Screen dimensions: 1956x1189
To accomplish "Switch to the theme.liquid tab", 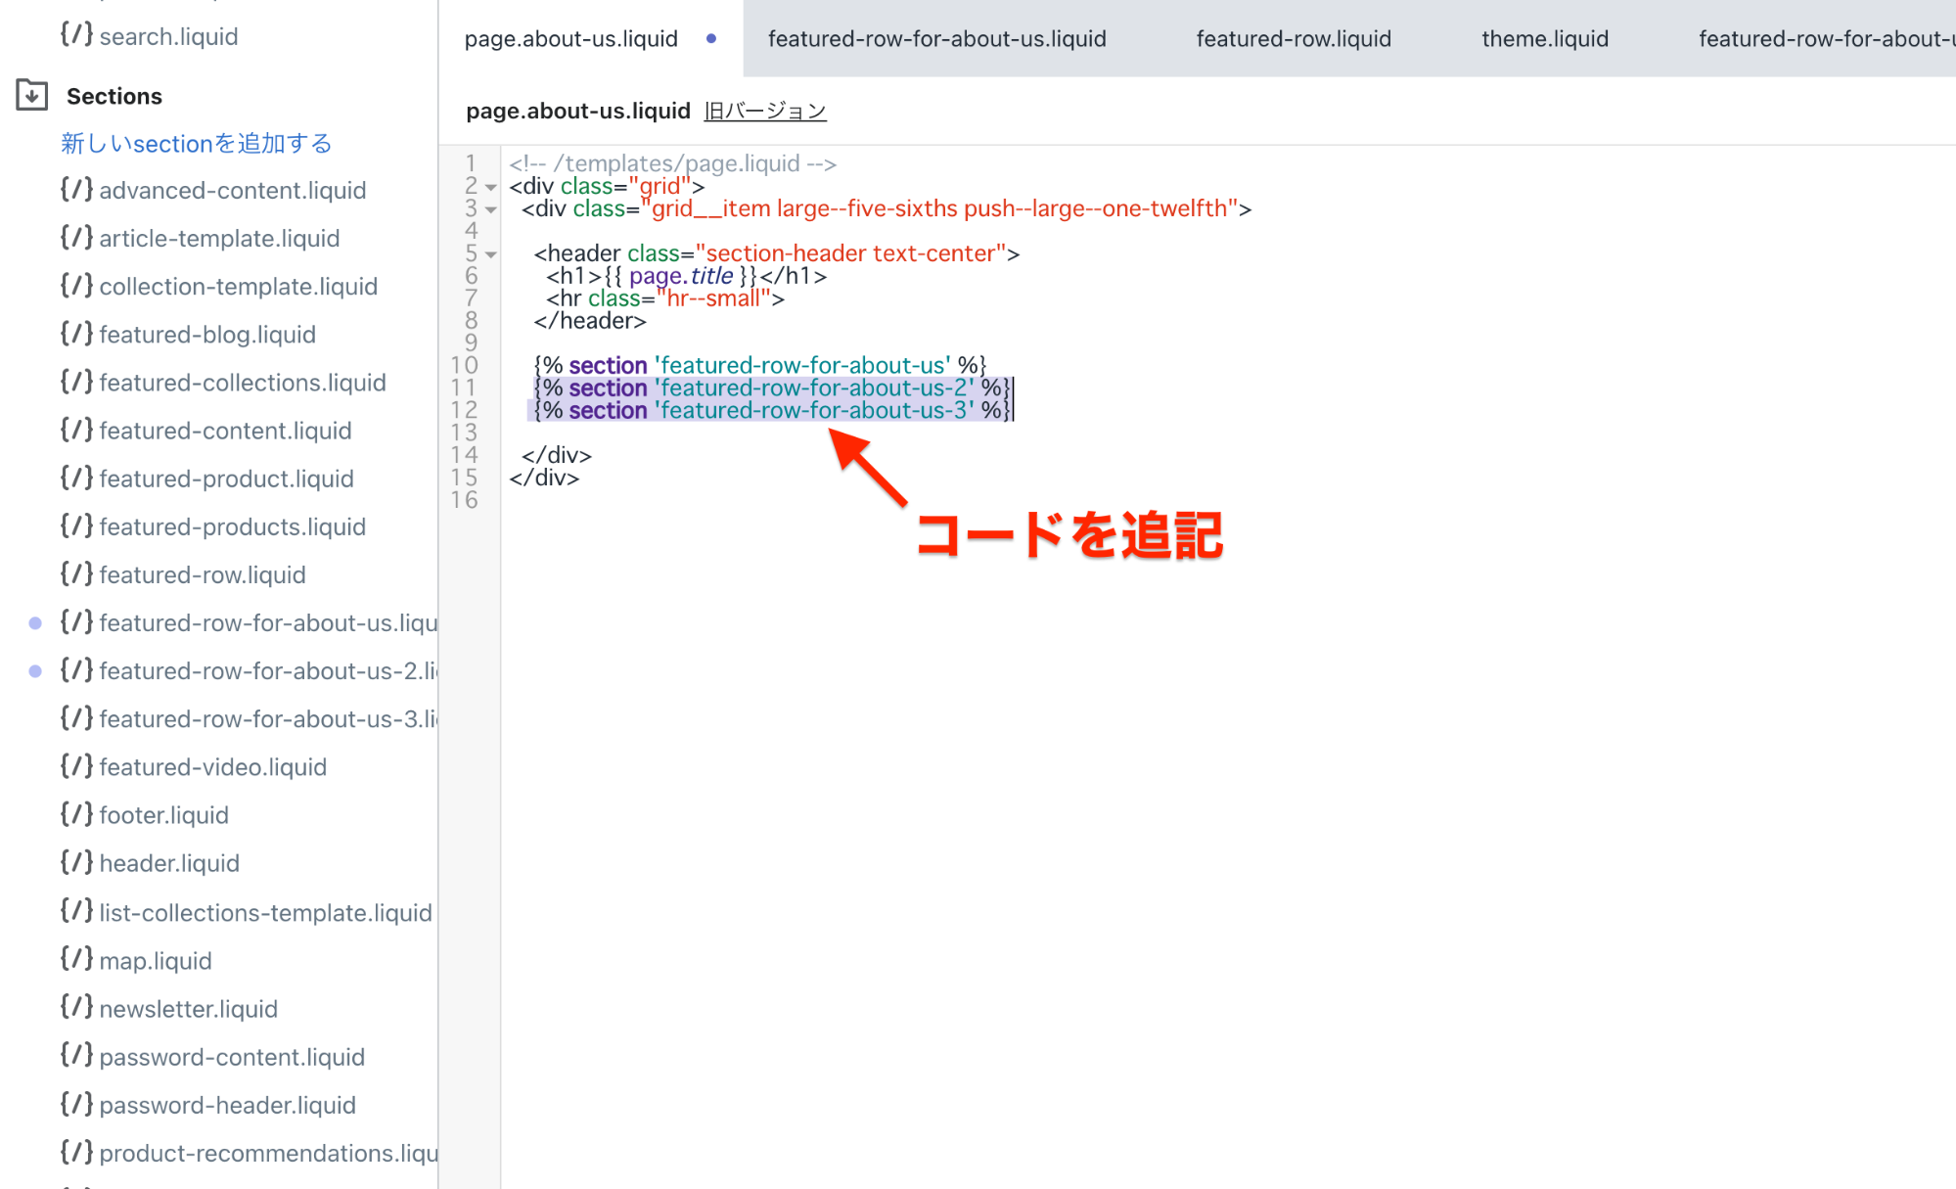I will click(1544, 39).
